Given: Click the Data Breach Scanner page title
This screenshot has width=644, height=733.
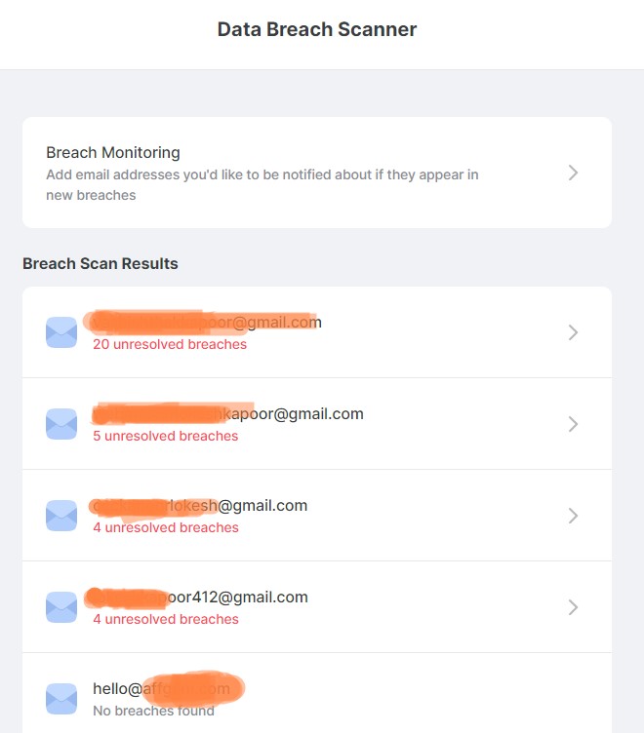Looking at the screenshot, I should tap(317, 29).
